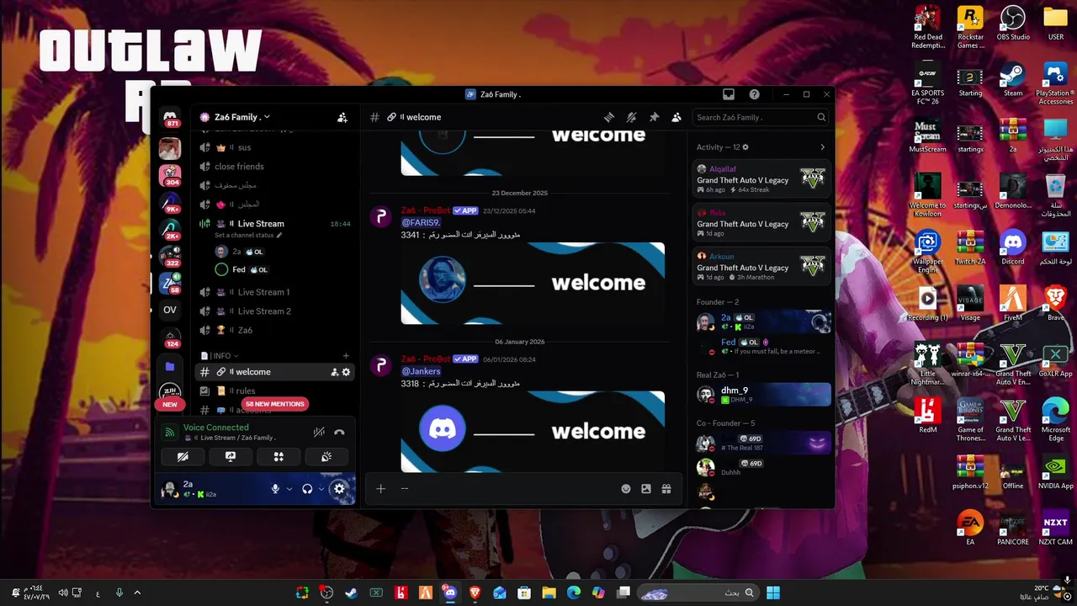Create channel in INFO category plus

tap(346, 356)
